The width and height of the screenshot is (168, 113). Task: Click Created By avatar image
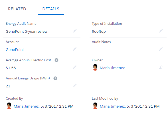pos(9,106)
